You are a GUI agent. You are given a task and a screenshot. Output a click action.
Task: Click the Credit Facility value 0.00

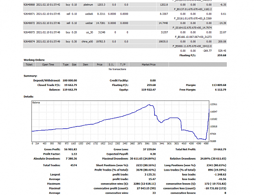point(153,81)
